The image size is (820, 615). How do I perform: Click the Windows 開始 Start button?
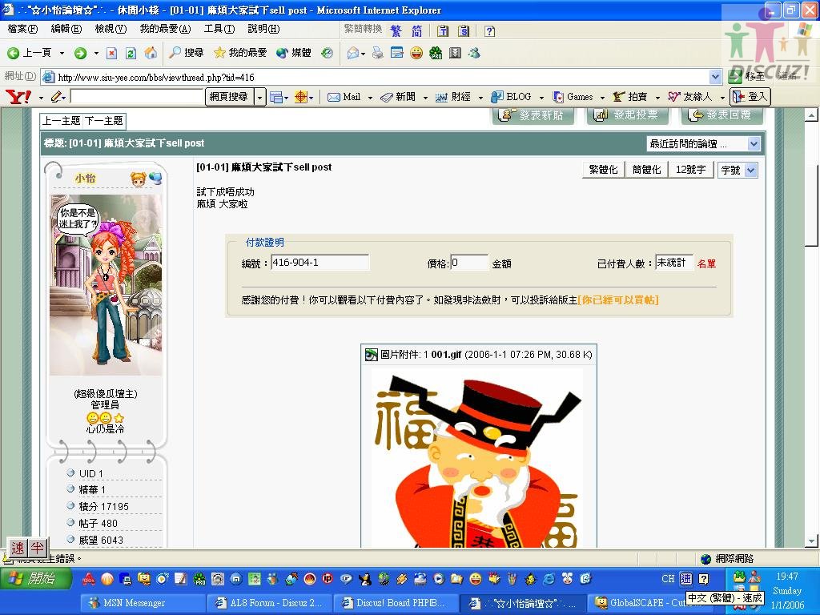pos(35,578)
